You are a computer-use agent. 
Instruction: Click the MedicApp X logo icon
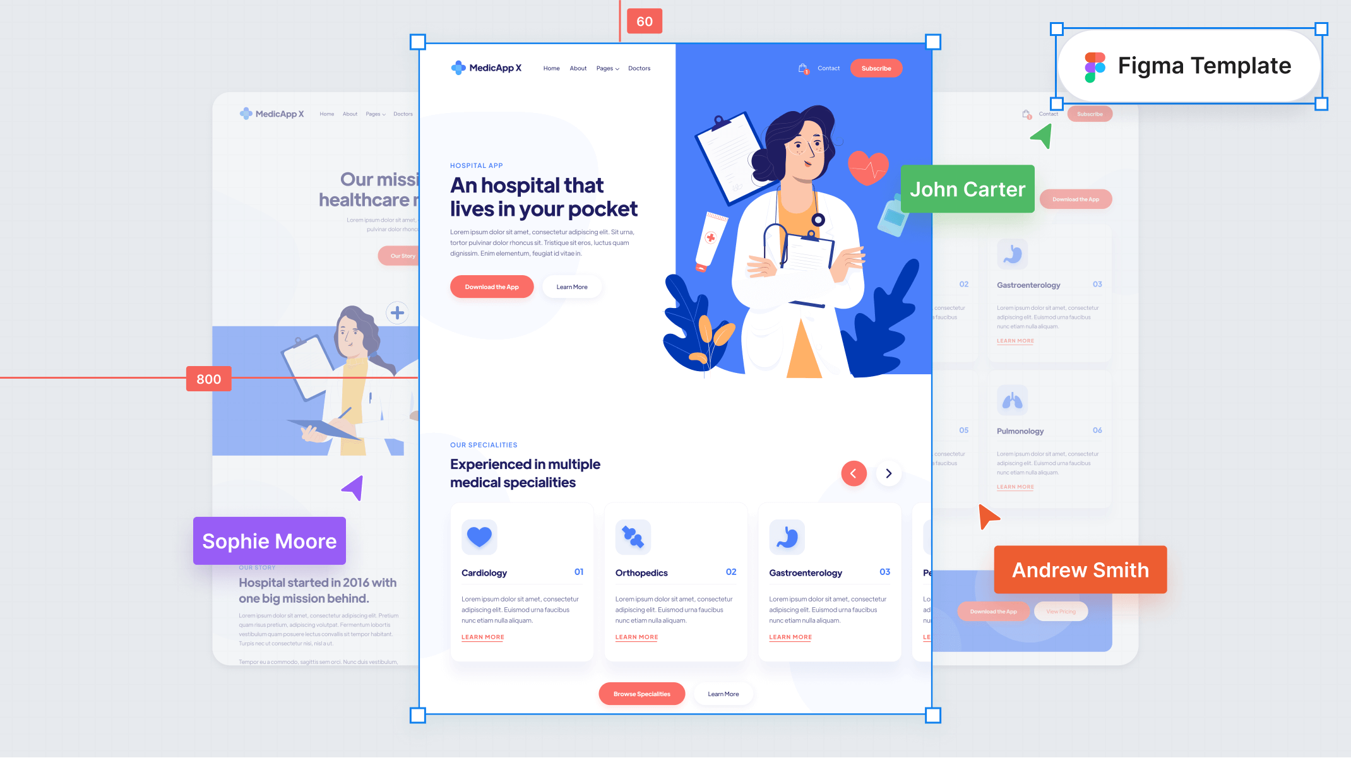pos(458,68)
